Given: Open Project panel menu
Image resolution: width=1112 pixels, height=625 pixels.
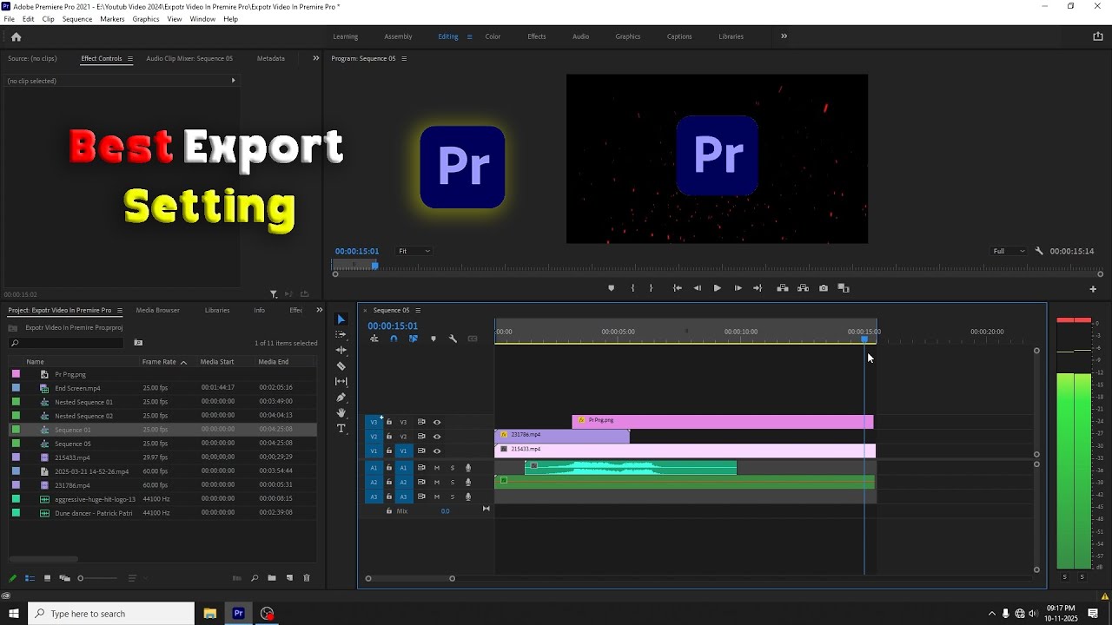Looking at the screenshot, I should (119, 310).
